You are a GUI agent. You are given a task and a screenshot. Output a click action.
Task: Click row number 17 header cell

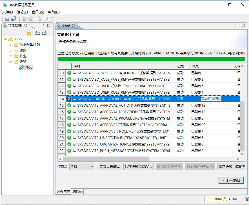[62, 118]
